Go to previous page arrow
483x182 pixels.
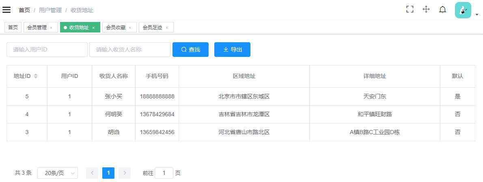(92, 173)
